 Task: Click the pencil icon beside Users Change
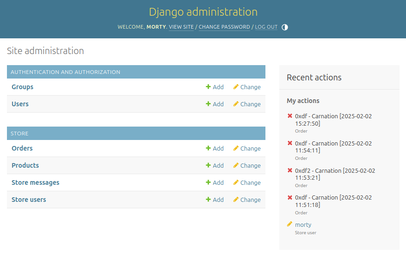pos(236,104)
